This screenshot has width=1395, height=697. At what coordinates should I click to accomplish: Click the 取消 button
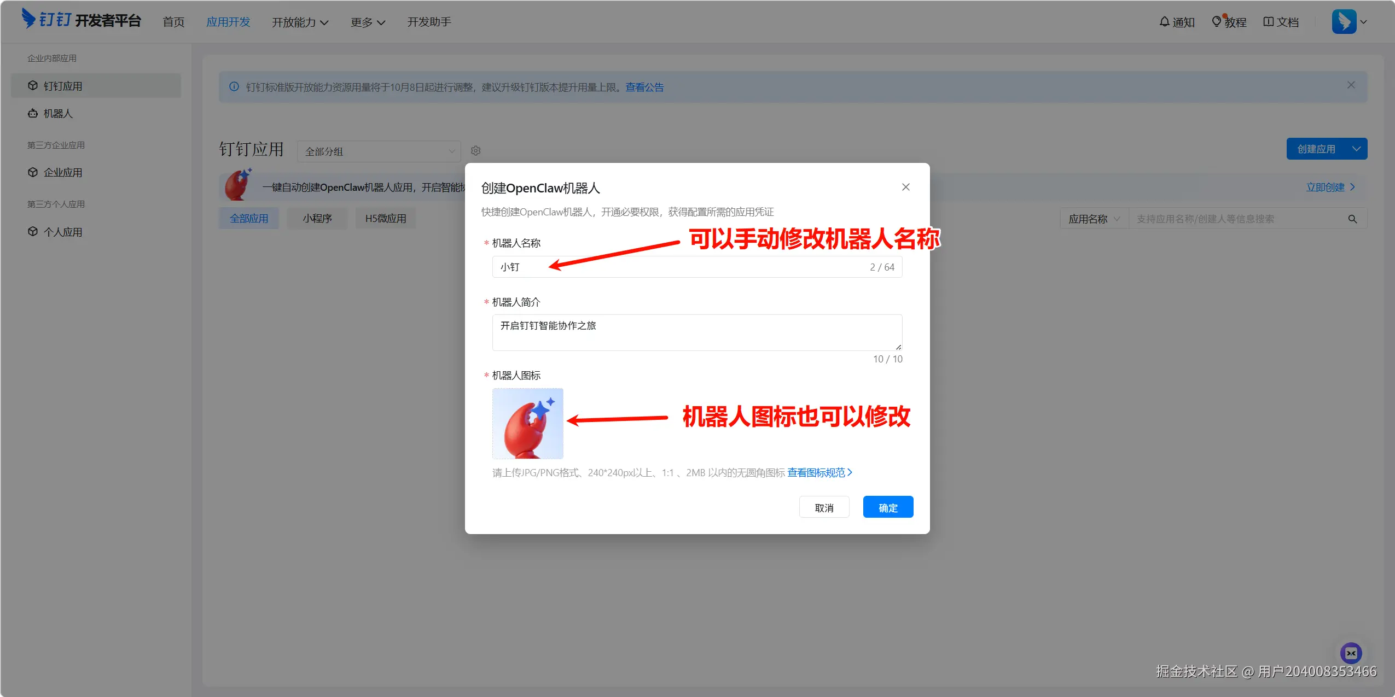pyautogui.click(x=824, y=507)
